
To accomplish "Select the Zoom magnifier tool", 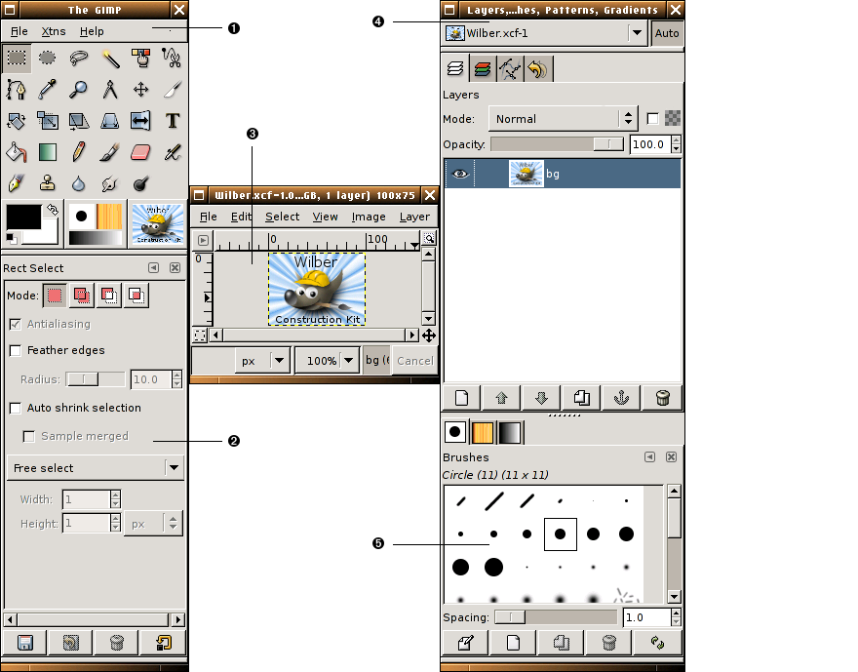I will [78, 90].
